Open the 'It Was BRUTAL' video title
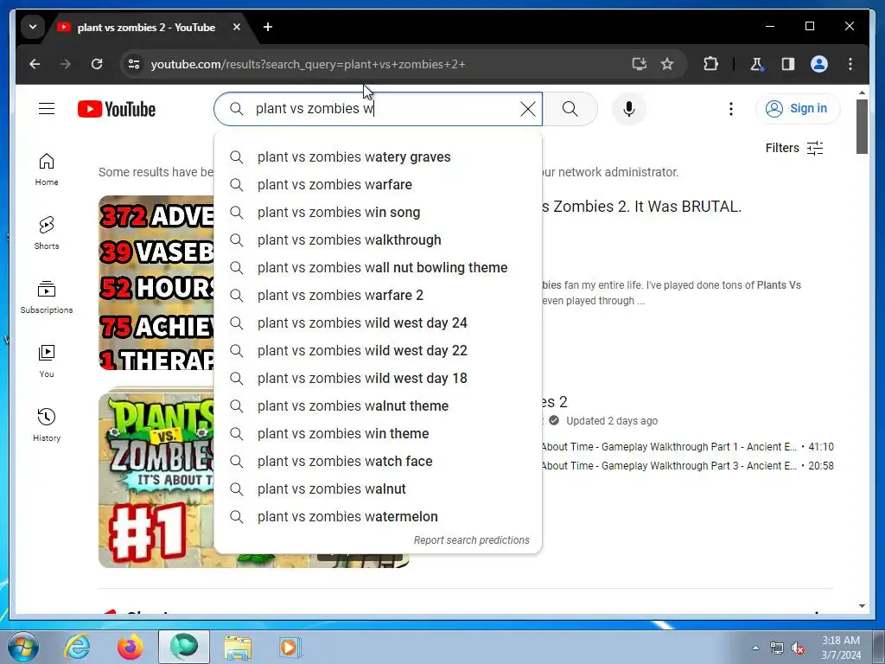 pos(641,207)
